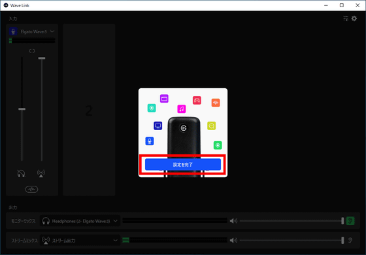The image size is (366, 255).
Task: Open the settings gear icon
Action: [x=354, y=18]
